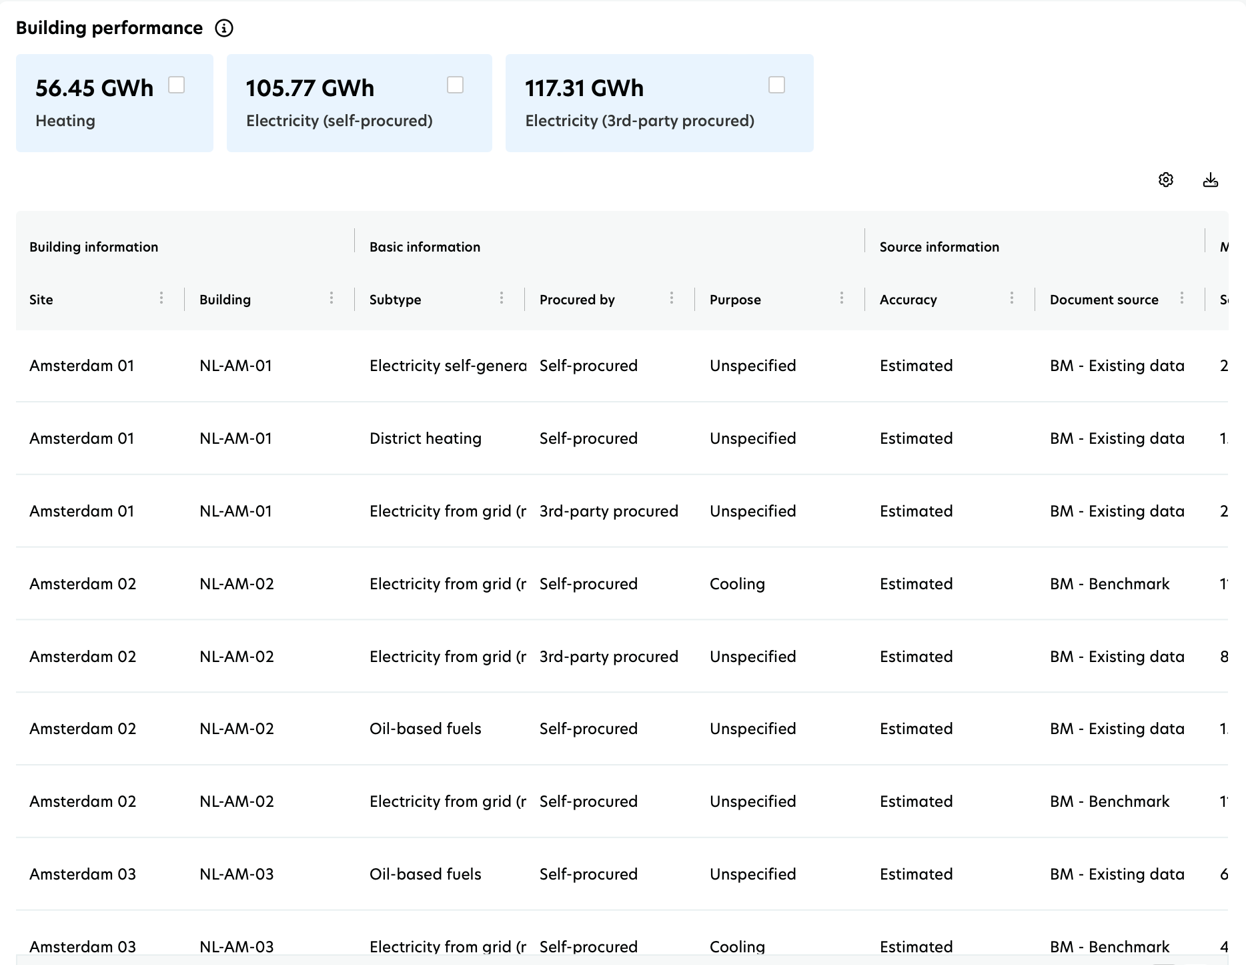The image size is (1246, 965).
Task: Sort by the Procured by column header
Action: click(577, 300)
